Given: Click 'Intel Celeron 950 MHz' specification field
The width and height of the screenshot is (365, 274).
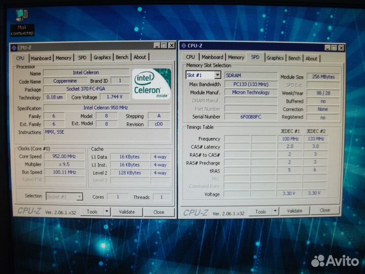Looking at the screenshot, I should 106,108.
